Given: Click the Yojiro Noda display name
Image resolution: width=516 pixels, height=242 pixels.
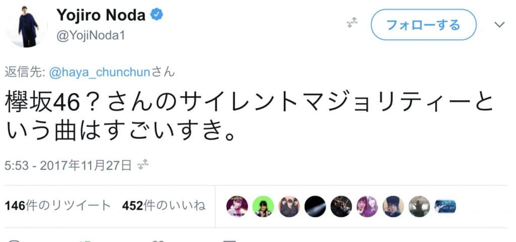Looking at the screenshot, I should (x=100, y=16).
